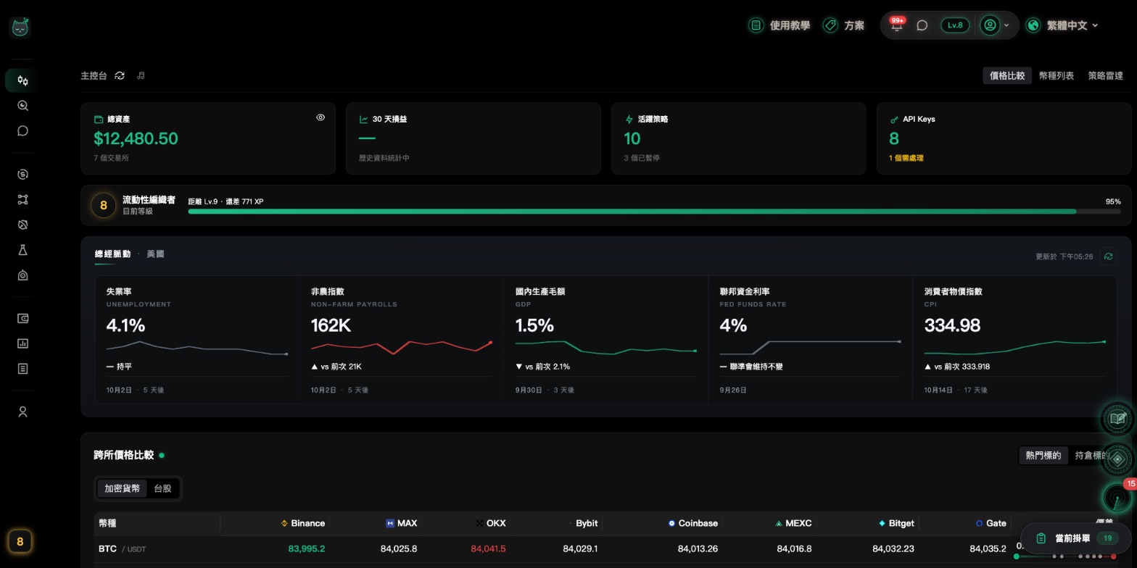Open the 美國 region selector
Image resolution: width=1137 pixels, height=568 pixels.
coord(155,254)
